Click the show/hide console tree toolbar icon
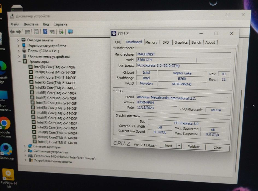This screenshot has width=258, height=191. [x=28, y=32]
